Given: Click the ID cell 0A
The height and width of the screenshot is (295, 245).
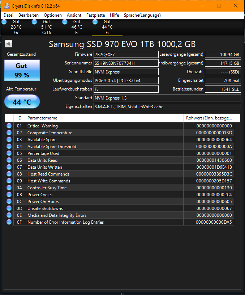Looking at the screenshot, I should [20, 188].
